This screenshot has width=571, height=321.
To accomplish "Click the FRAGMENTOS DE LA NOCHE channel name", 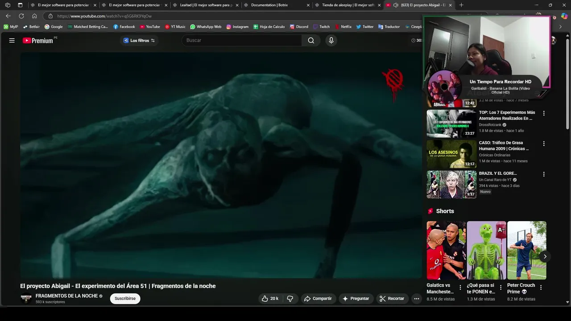I will [66, 296].
